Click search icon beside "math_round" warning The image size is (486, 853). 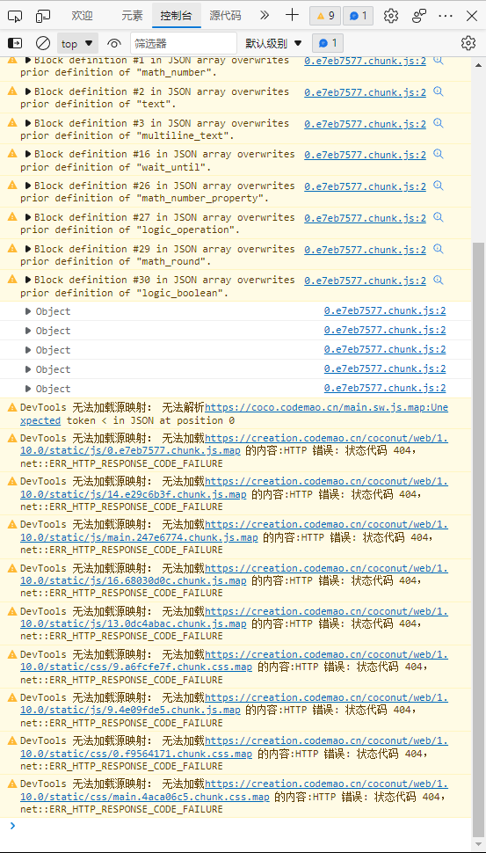(x=438, y=249)
